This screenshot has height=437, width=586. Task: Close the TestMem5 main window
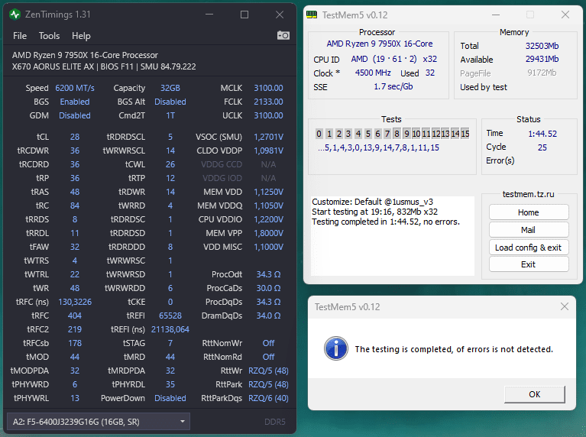coord(565,15)
